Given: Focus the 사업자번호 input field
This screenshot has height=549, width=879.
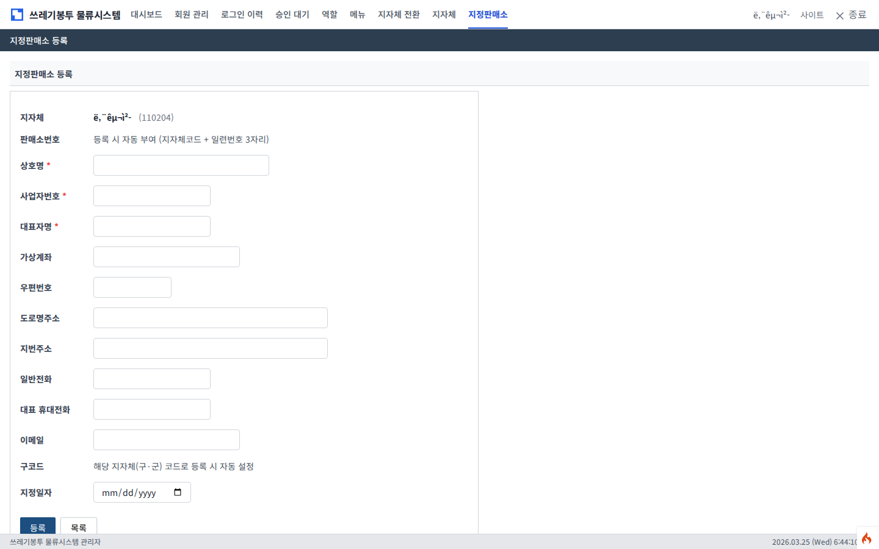Looking at the screenshot, I should point(151,195).
